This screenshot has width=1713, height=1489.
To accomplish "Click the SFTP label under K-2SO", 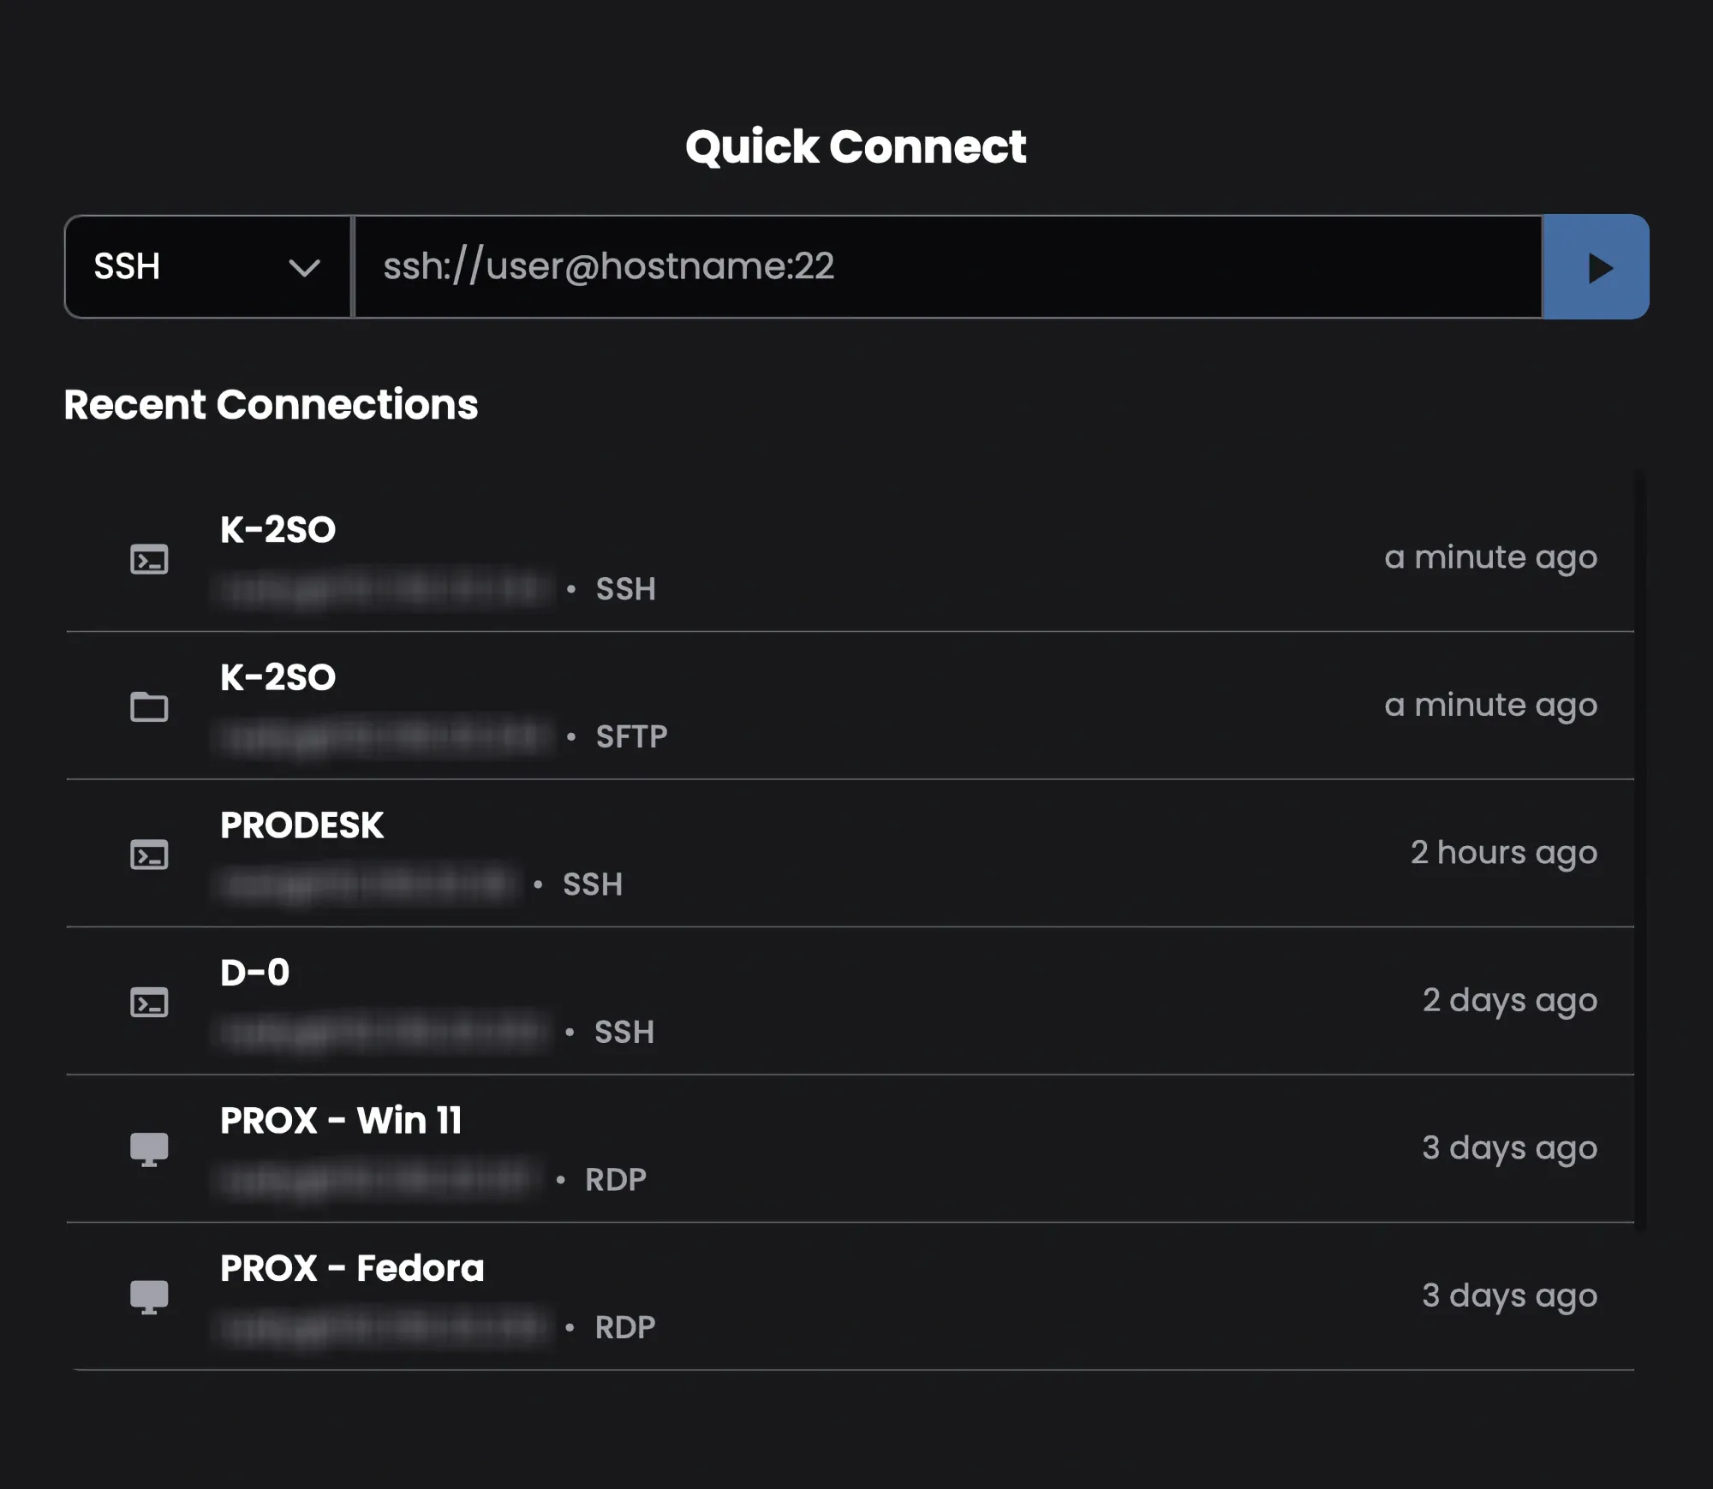I will coord(631,737).
